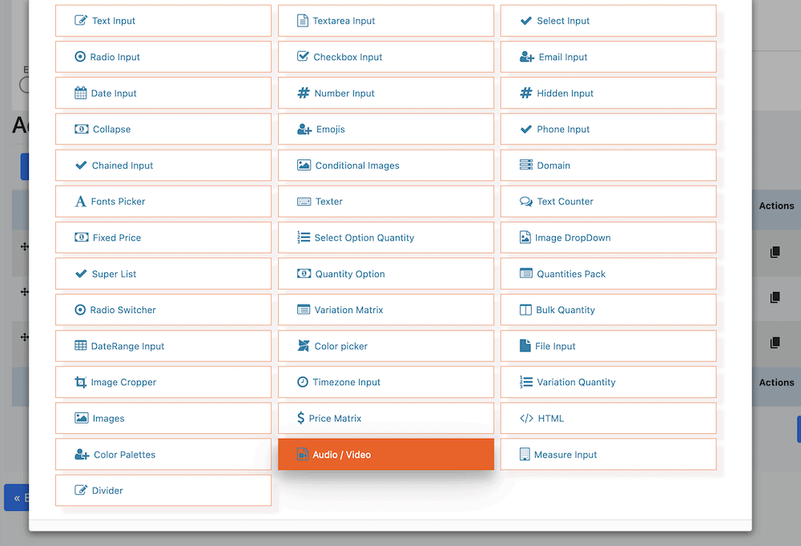Image resolution: width=801 pixels, height=546 pixels.
Task: Select the highlighted Audio / Video field
Action: 386,454
